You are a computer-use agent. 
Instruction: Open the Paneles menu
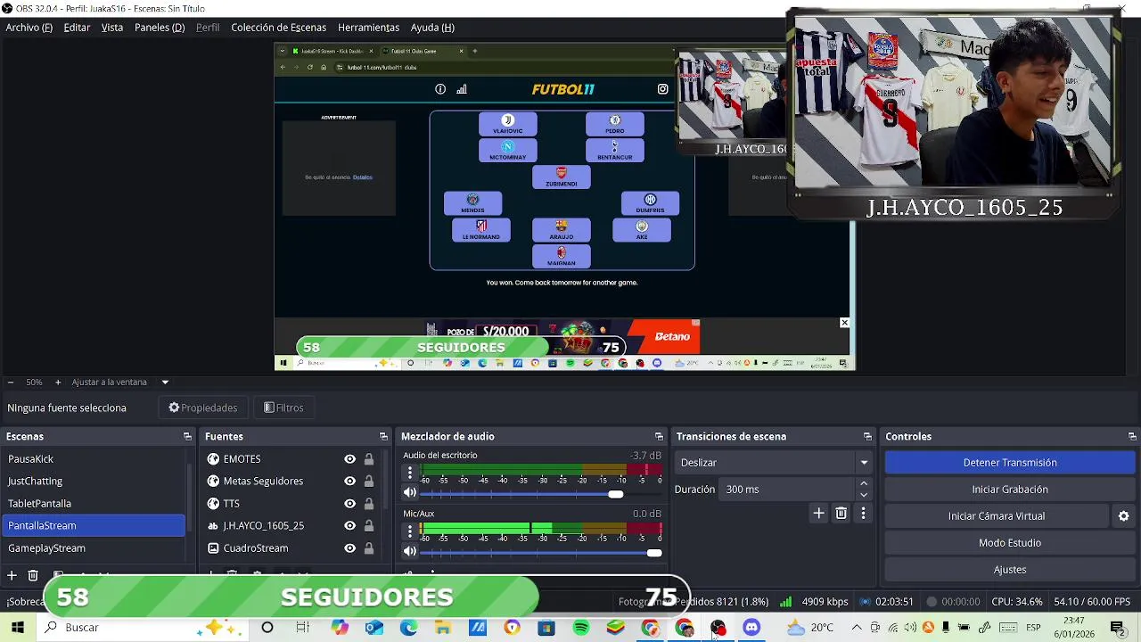coord(160,28)
